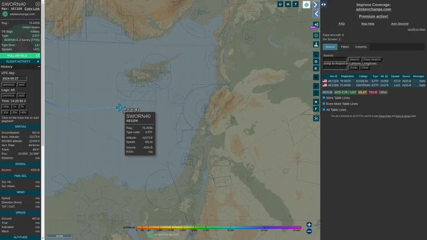Click the Legs next button
The width and height of the screenshot is (427, 240).
coord(21,95)
